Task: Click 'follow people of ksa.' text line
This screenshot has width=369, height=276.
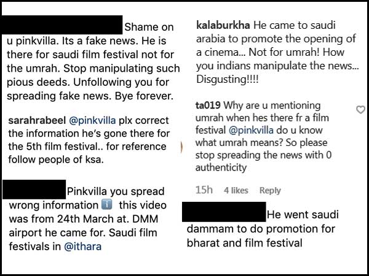Action: tap(56, 159)
